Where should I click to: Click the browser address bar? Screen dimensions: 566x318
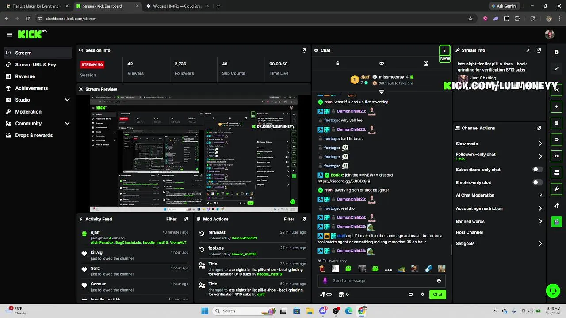252,19
